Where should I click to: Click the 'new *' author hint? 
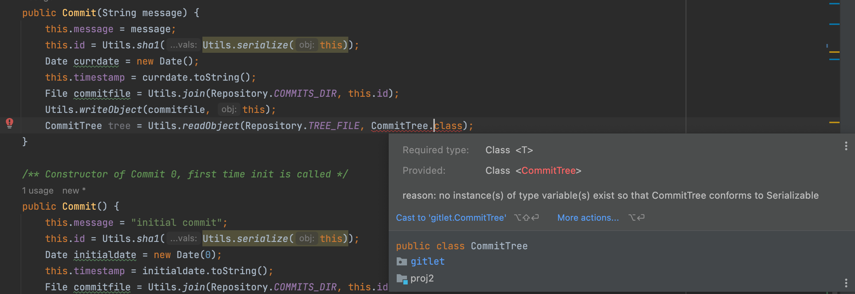[x=74, y=191]
